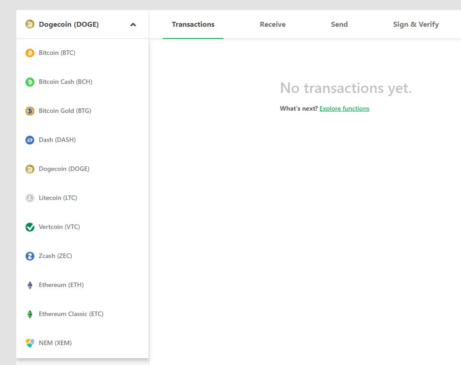This screenshot has width=461, height=365.
Task: Click the Dash blue coin icon
Action: click(30, 140)
